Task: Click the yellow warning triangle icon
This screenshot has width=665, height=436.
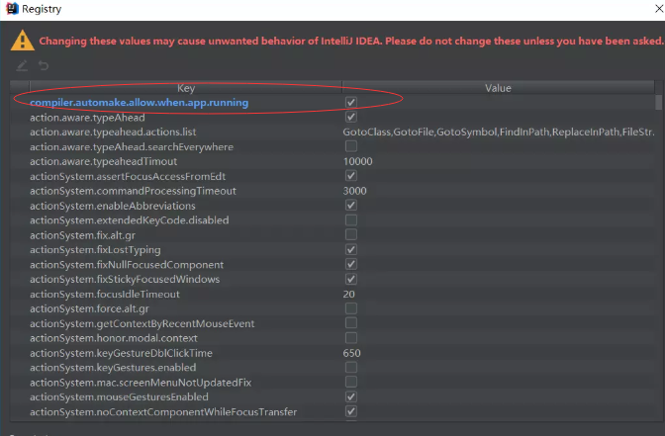Action: pos(22,41)
